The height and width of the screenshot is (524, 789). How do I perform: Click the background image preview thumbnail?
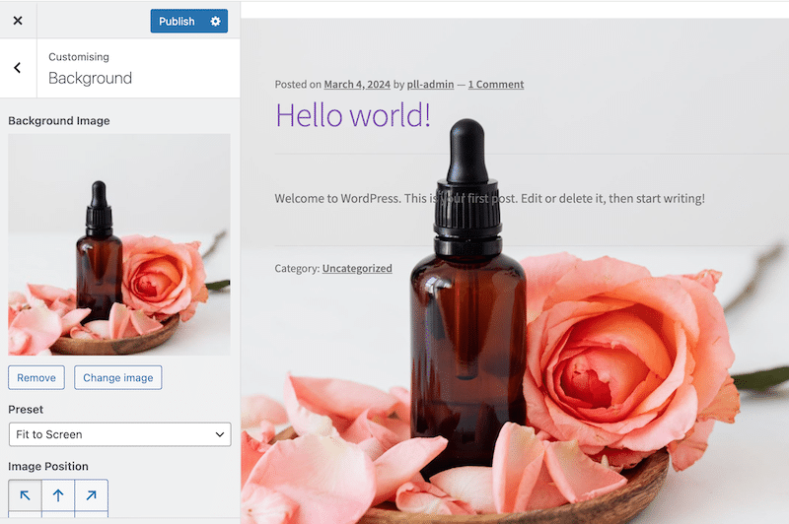click(x=119, y=244)
